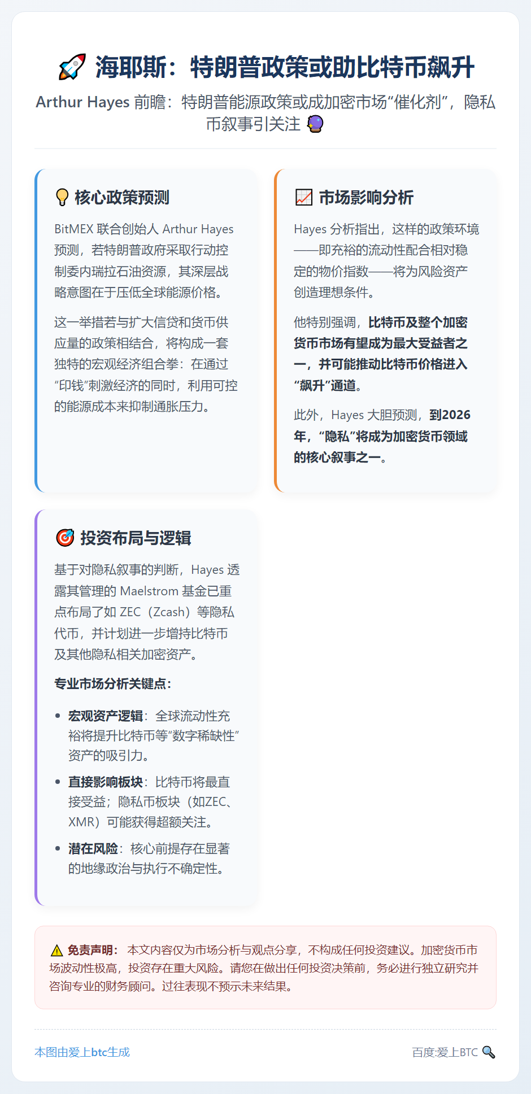Click the bold text 到2026年 “隐私” prediction
This screenshot has height=1094, width=531.
pos(382,436)
